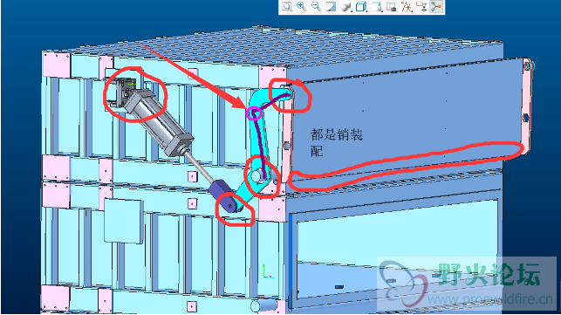
Task: Select the Display Style shaded sphere icon
Action: coord(346,6)
